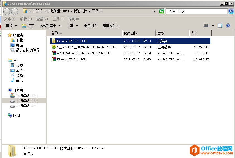
Task: Click the 库 libraries icon
Action: point(9,60)
